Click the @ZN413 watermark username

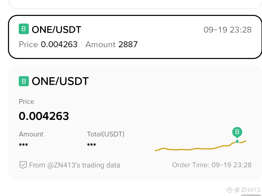[247, 190]
